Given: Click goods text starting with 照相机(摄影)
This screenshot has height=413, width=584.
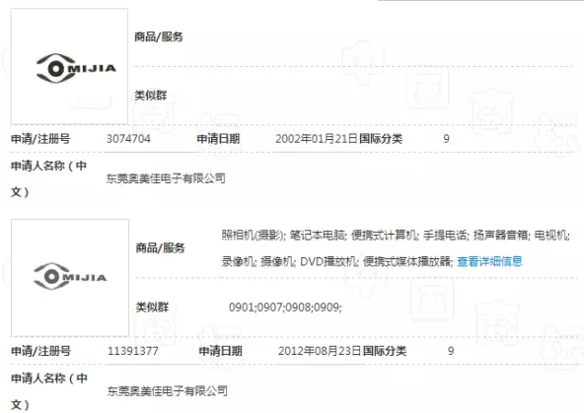Looking at the screenshot, I should click(396, 236).
